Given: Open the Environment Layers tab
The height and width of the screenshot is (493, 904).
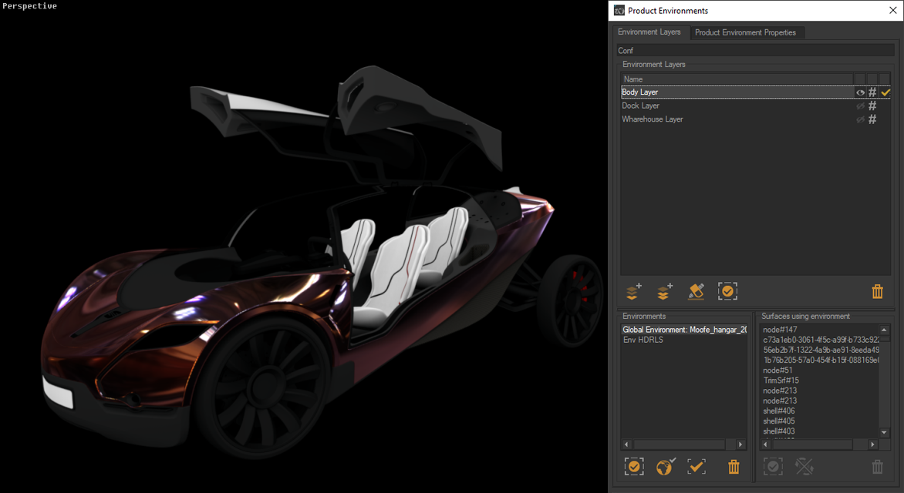Looking at the screenshot, I should click(649, 32).
